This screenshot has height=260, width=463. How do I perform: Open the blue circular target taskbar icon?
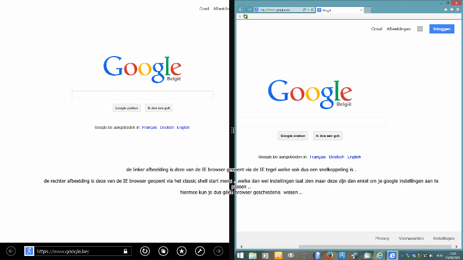342,255
